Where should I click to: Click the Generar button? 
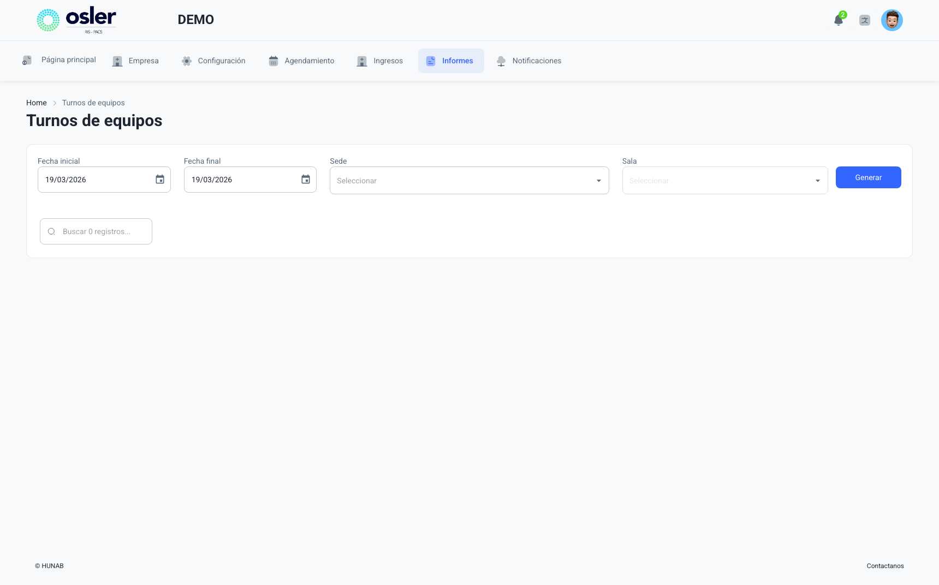869,177
